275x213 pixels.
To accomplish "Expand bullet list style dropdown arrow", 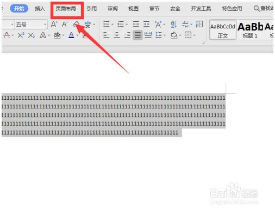I will click(112, 25).
